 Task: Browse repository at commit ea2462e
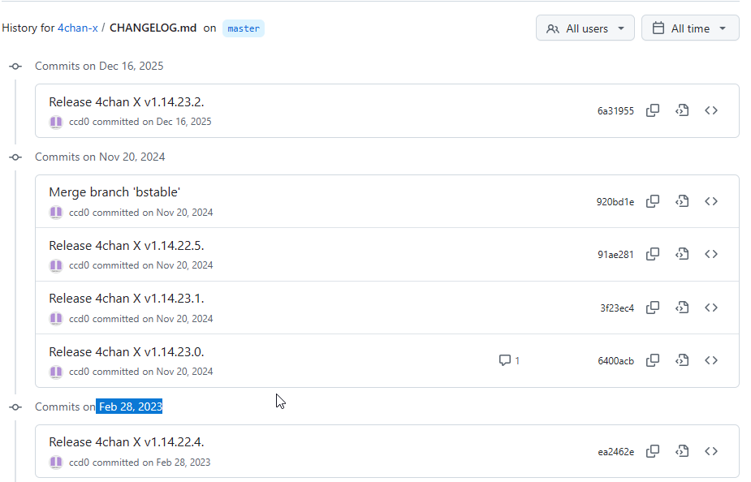(711, 451)
